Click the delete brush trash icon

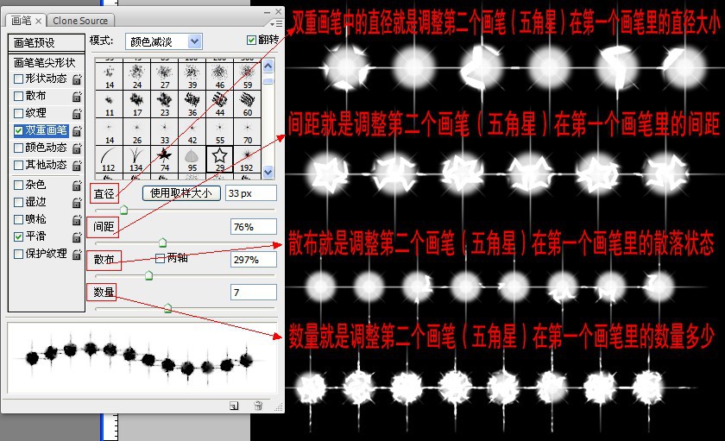pyautogui.click(x=258, y=405)
